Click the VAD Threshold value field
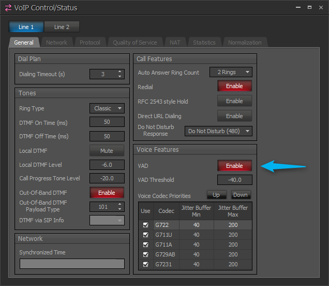The height and width of the screenshot is (286, 329). (234, 180)
